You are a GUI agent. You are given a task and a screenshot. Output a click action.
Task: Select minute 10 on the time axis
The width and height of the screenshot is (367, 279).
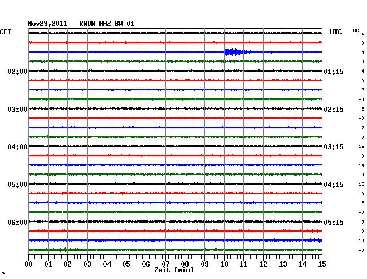click(224, 264)
